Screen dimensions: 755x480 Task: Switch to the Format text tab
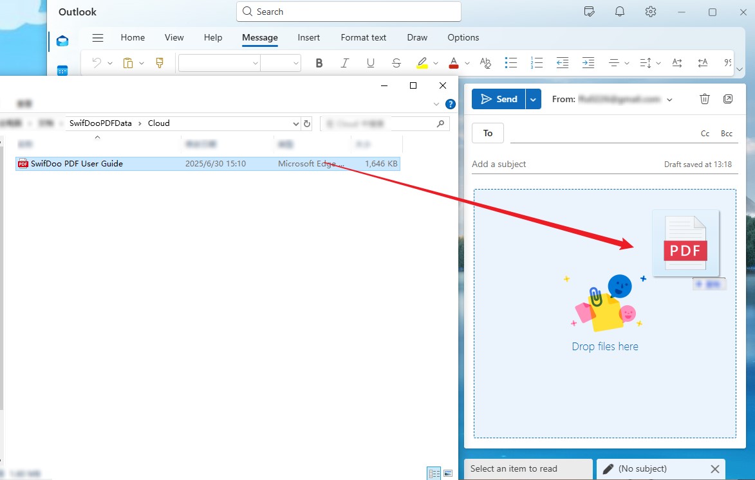pos(364,37)
